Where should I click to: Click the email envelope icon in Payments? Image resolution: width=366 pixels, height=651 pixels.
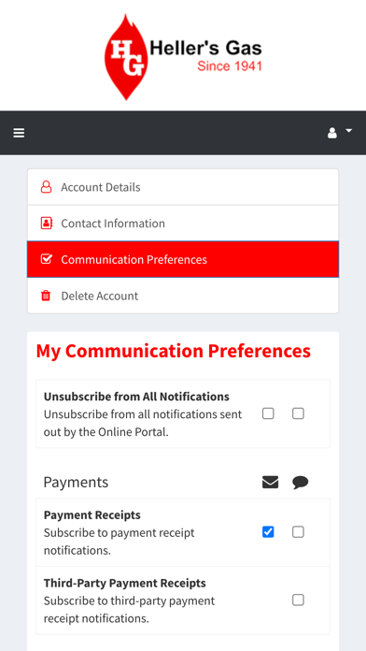[270, 482]
